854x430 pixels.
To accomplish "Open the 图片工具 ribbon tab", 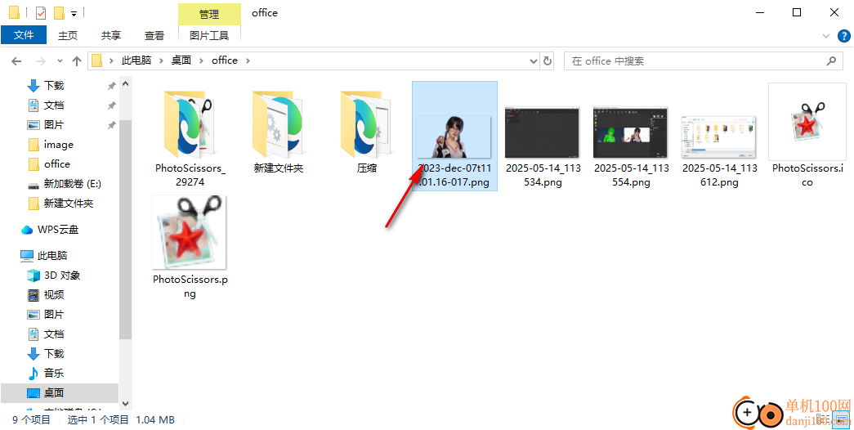I will pos(209,35).
